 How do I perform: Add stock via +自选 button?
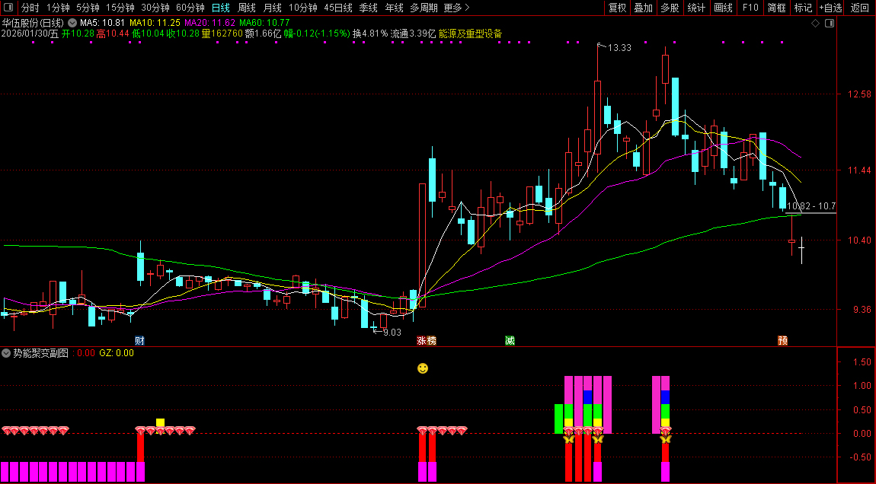coord(831,8)
